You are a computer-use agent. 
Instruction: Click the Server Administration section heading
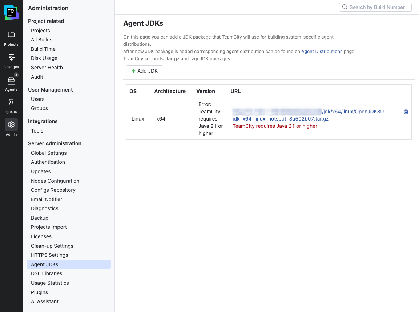coord(55,143)
